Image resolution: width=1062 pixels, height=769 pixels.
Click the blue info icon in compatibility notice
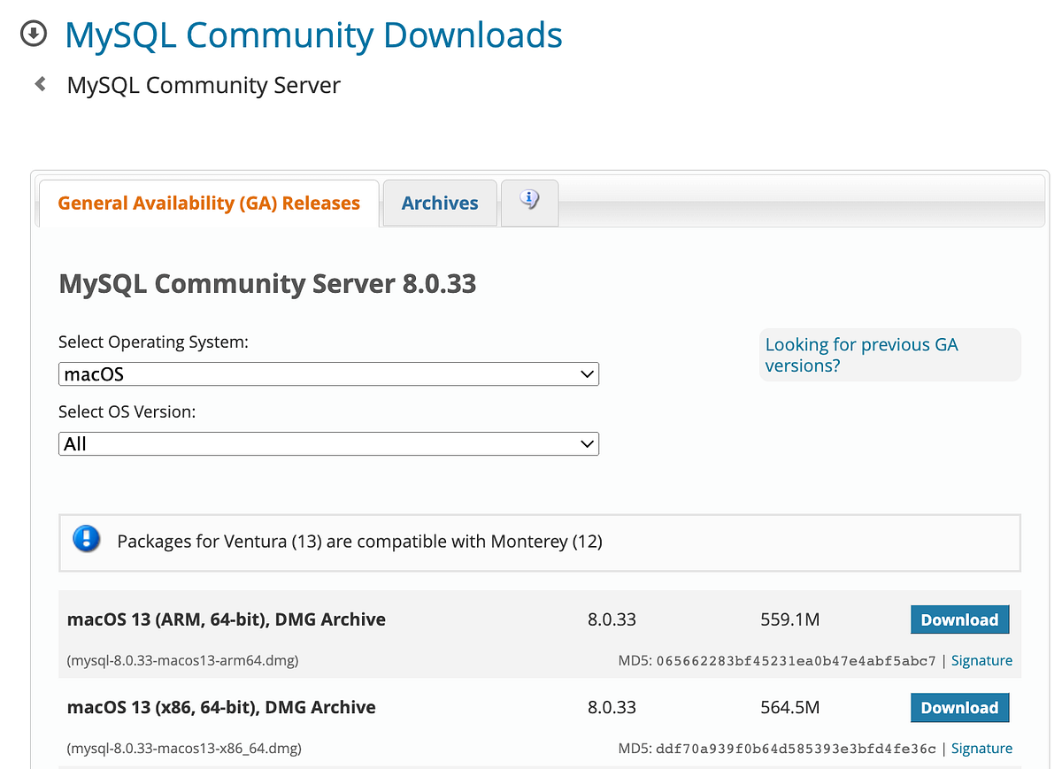(86, 539)
